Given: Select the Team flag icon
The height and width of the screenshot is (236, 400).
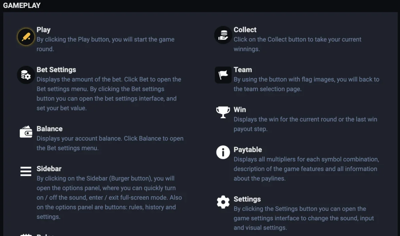Looking at the screenshot, I should point(223,75).
